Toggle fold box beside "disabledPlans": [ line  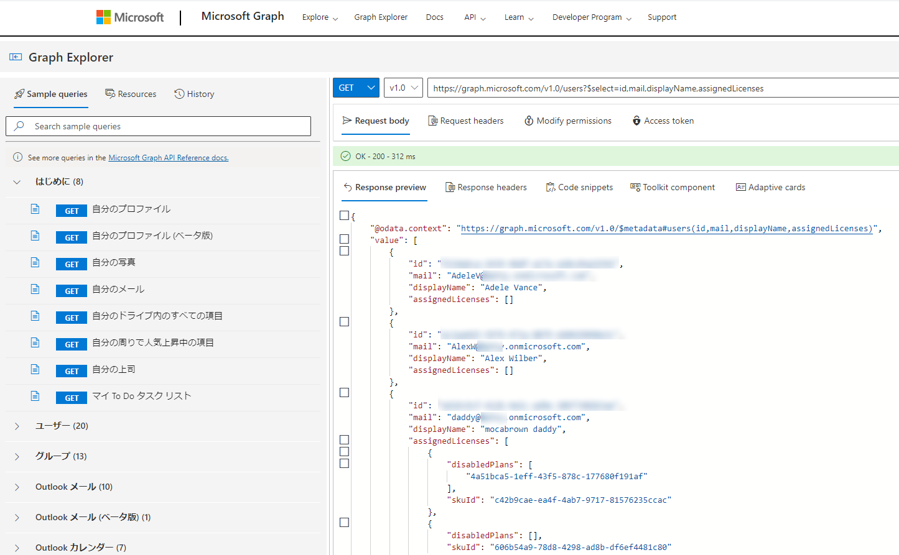pos(344,464)
